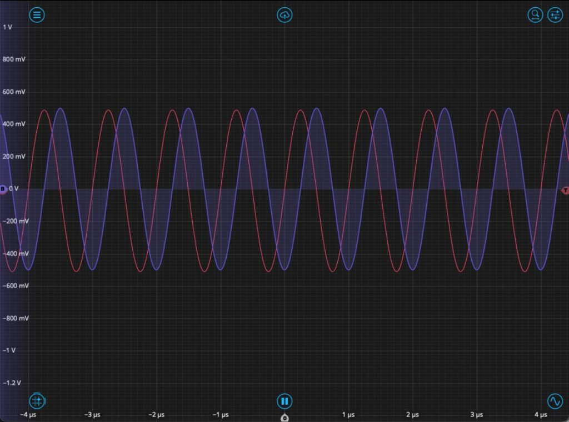
Task: Click the 3 µs time axis label
Action: (x=476, y=415)
